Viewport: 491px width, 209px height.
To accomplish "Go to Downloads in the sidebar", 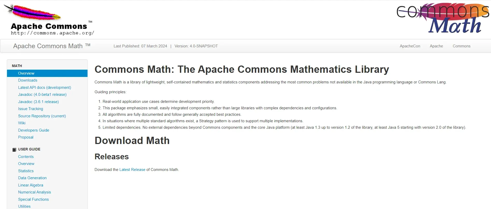I will click(28, 80).
